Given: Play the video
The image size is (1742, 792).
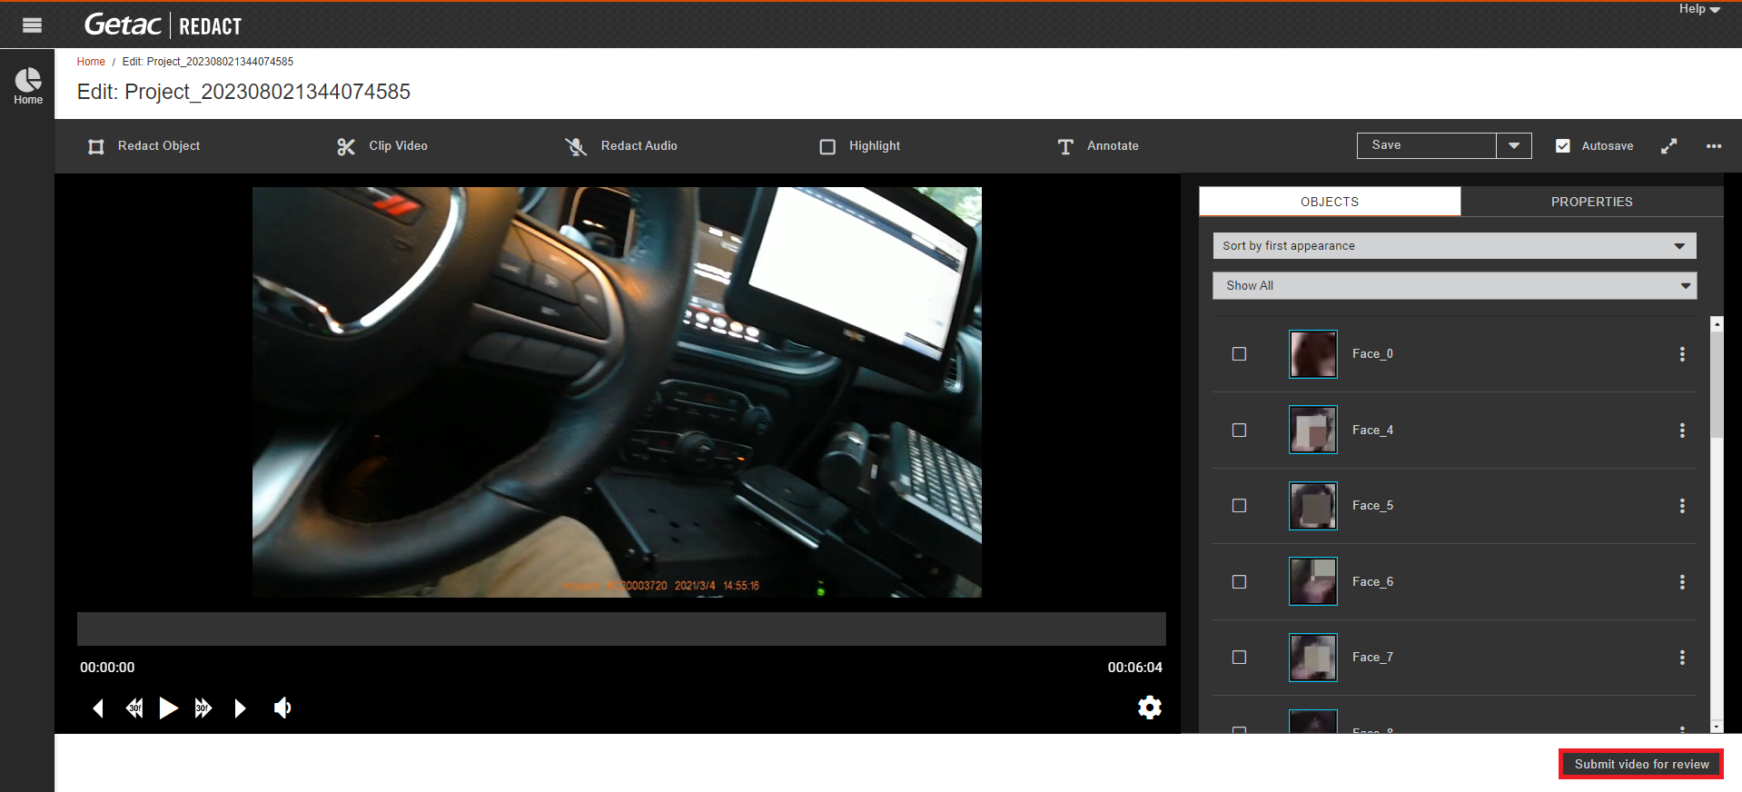Looking at the screenshot, I should (169, 708).
